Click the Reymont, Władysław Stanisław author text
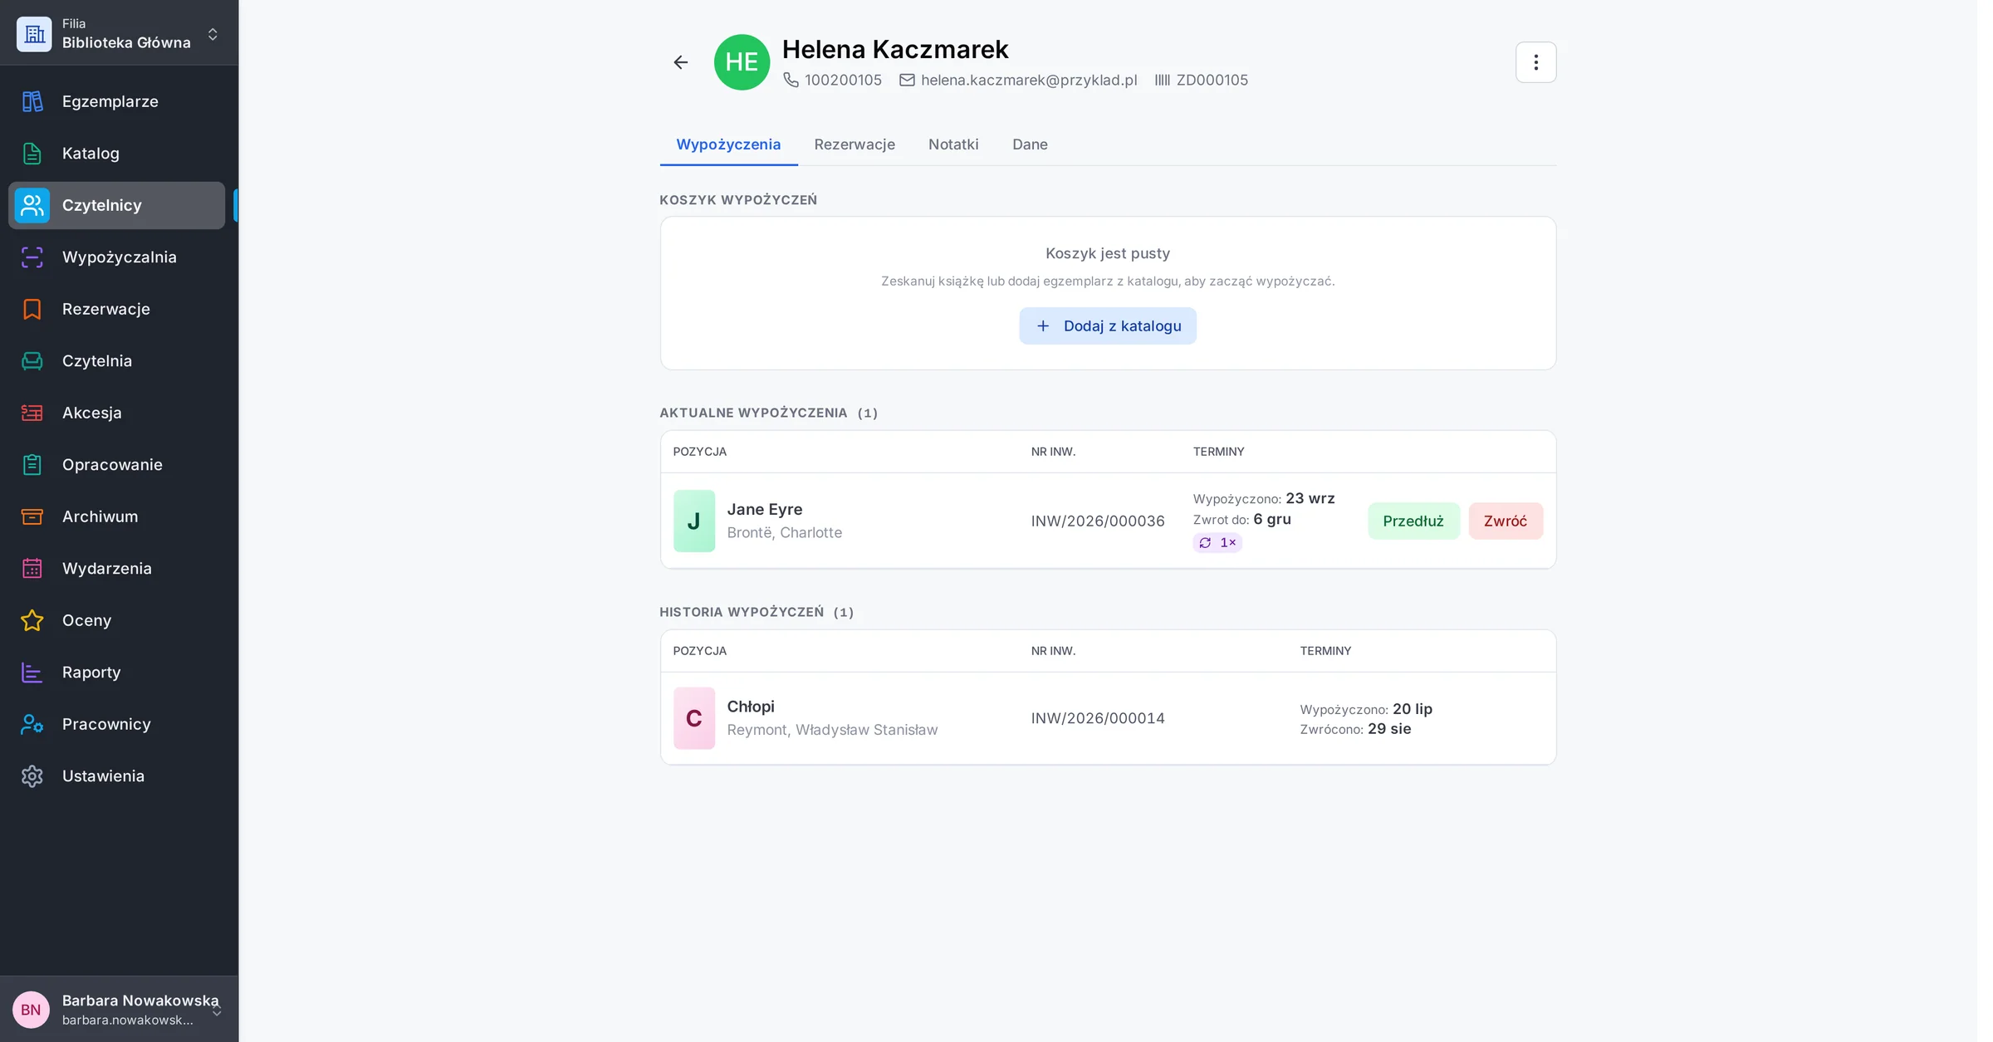Screen dimensions: 1993x1042 [832, 730]
